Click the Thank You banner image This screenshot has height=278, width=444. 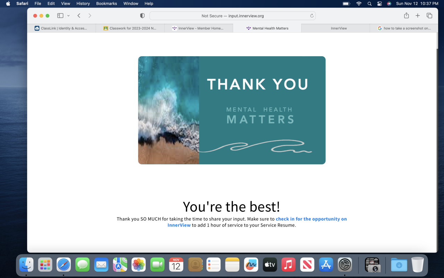pyautogui.click(x=232, y=110)
